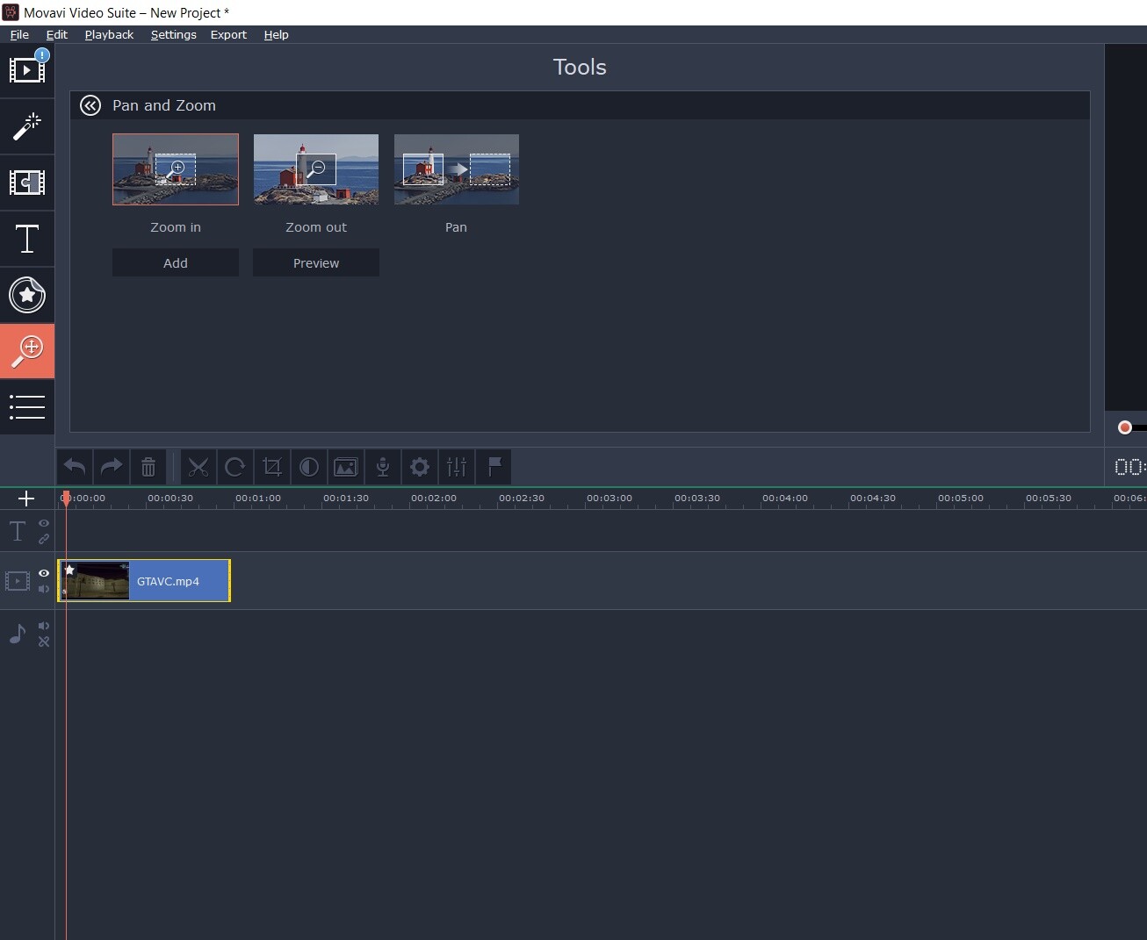This screenshot has width=1147, height=940.
Task: Redo the last action
Action: 112,467
